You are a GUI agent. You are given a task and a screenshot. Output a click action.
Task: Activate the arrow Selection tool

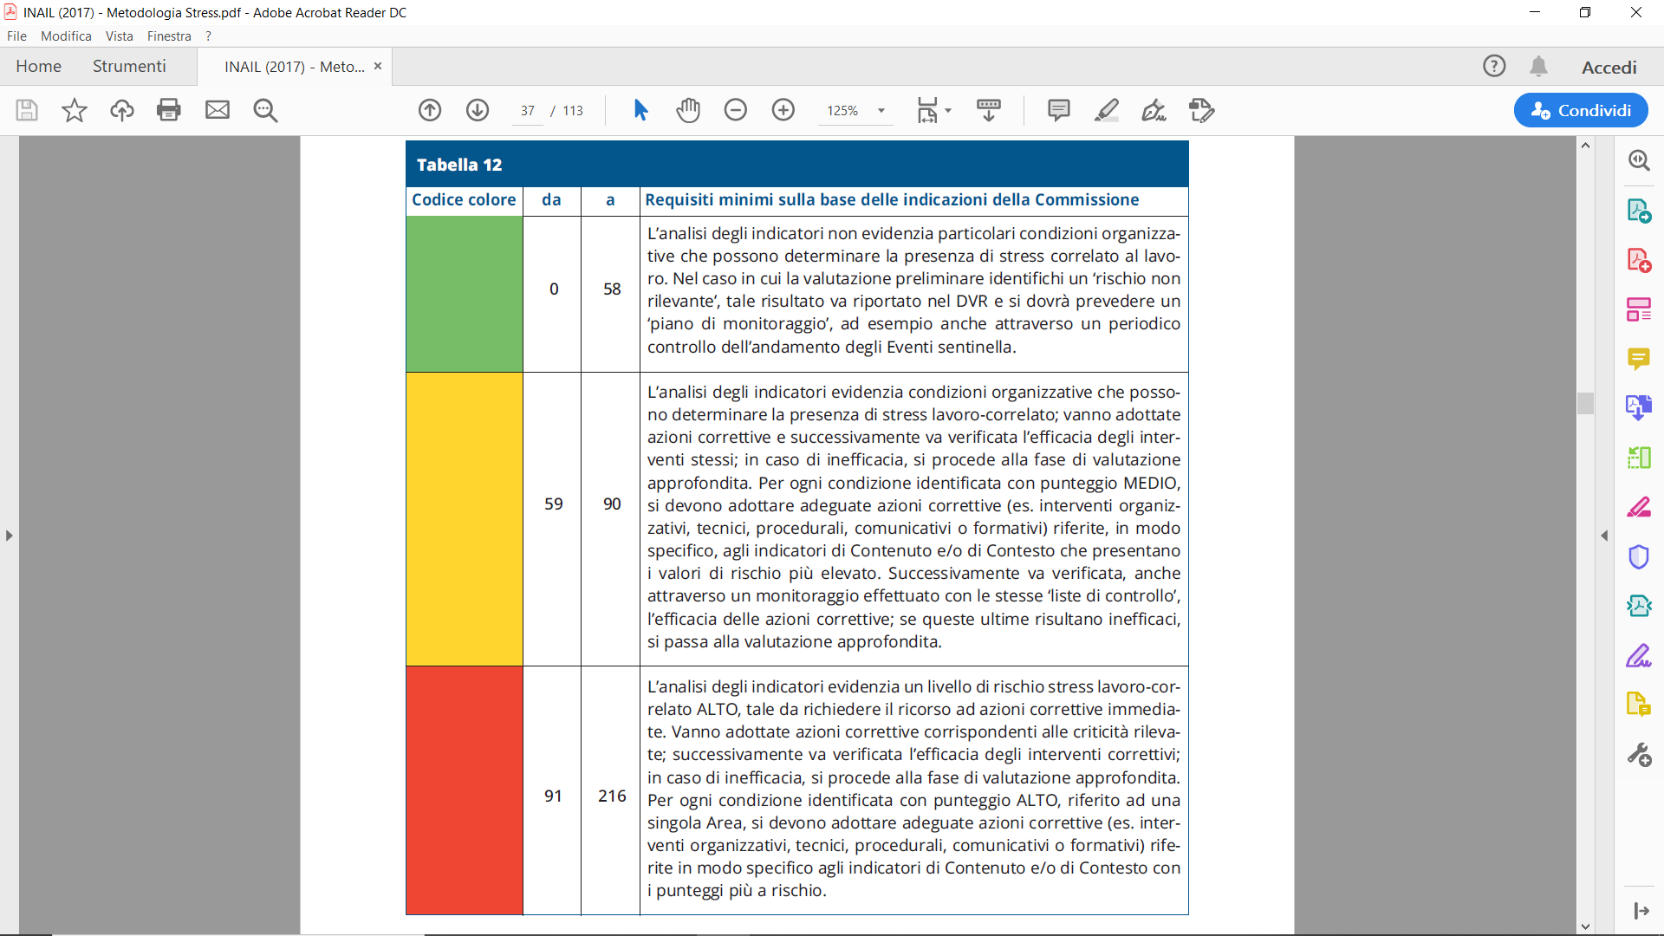(x=640, y=110)
